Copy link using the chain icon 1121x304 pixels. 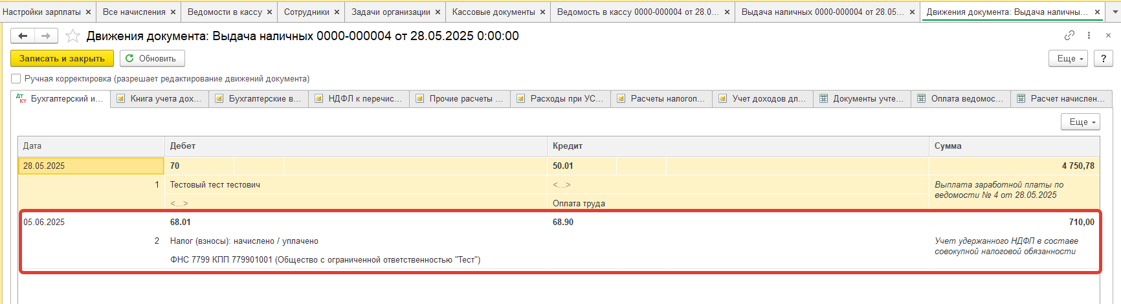point(1069,36)
